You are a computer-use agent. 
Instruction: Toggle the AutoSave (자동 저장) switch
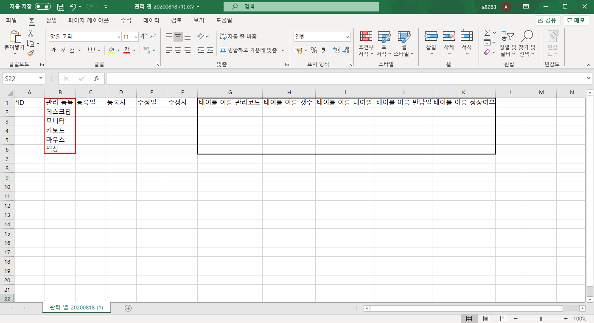[x=42, y=7]
